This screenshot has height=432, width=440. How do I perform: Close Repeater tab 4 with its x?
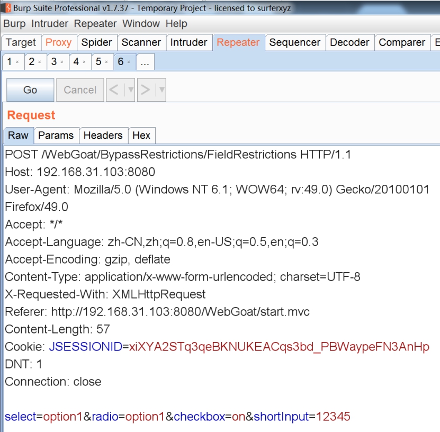coord(84,62)
